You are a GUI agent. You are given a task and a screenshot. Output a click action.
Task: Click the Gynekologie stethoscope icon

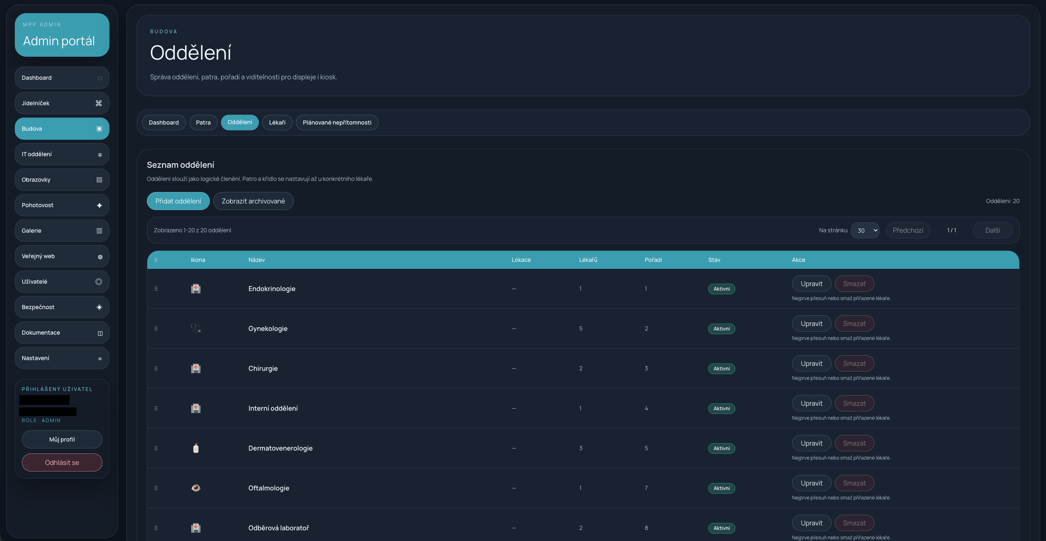coord(196,328)
